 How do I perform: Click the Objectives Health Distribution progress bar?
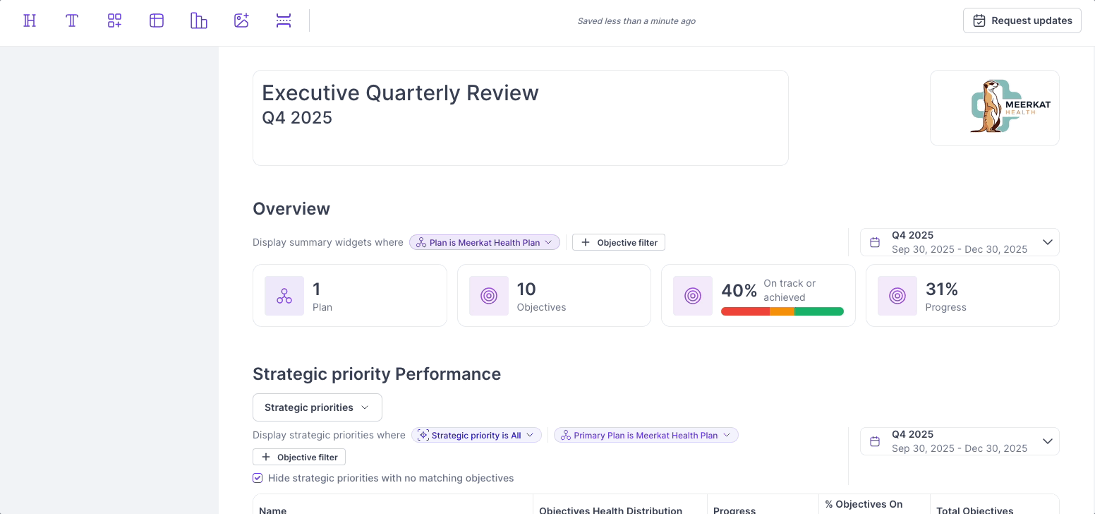pyautogui.click(x=782, y=311)
